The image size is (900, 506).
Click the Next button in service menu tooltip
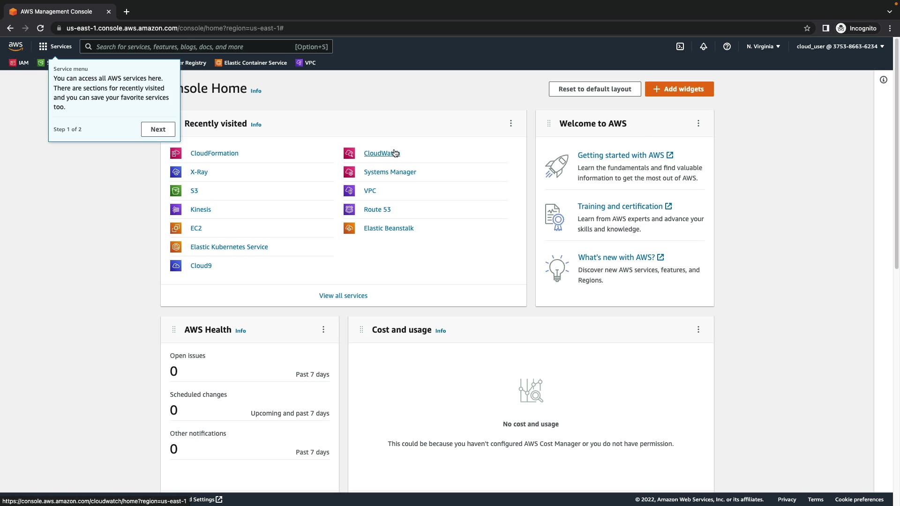tap(158, 129)
